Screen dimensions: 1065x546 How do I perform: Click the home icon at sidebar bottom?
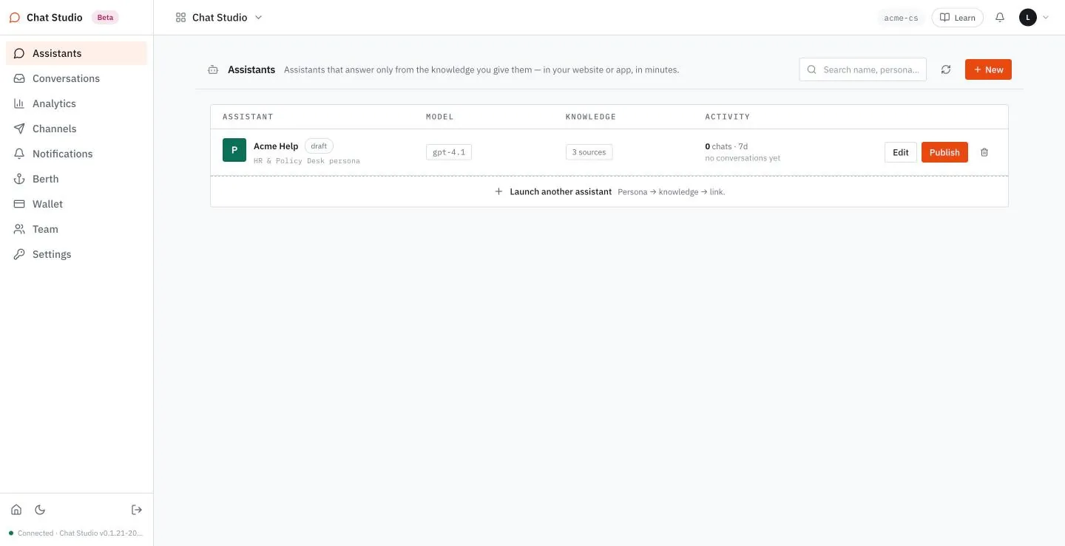[x=16, y=510]
